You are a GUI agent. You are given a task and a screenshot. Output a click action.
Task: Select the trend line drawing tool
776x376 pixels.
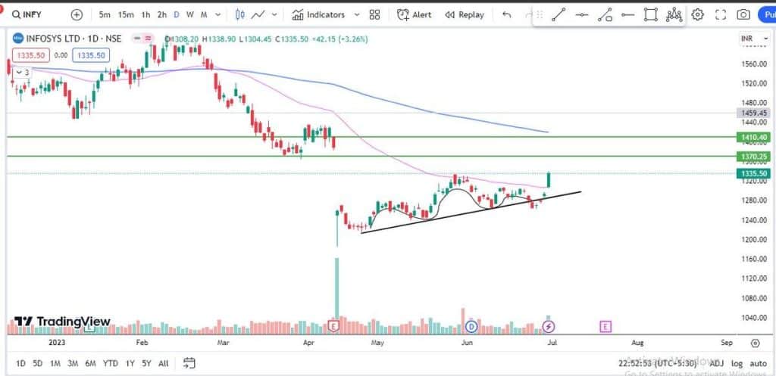(x=559, y=15)
